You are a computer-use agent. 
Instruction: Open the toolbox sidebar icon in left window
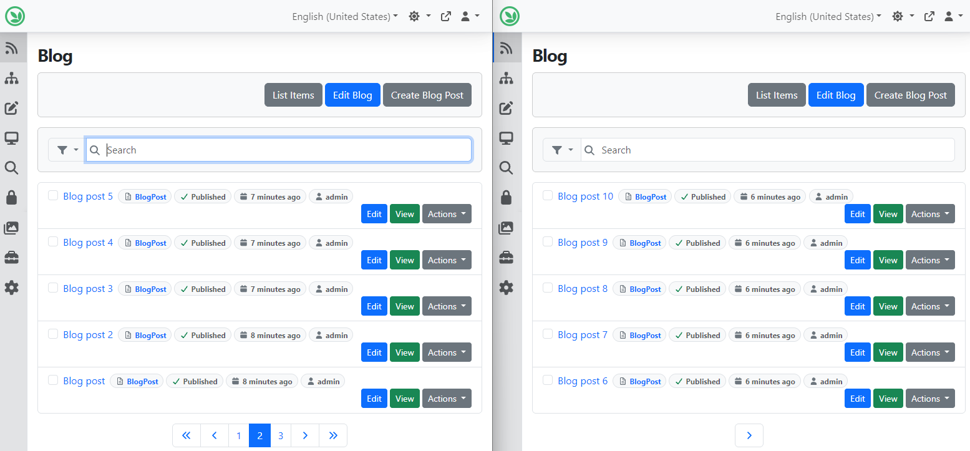click(x=11, y=258)
